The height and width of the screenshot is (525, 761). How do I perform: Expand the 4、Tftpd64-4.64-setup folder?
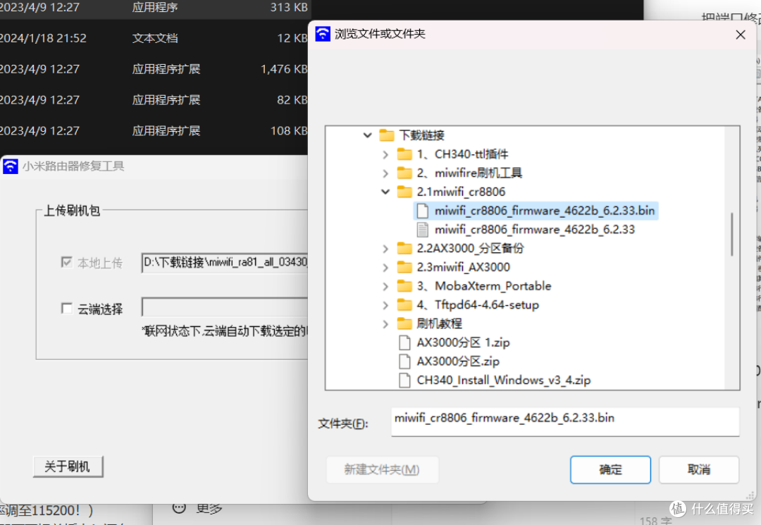(x=385, y=305)
